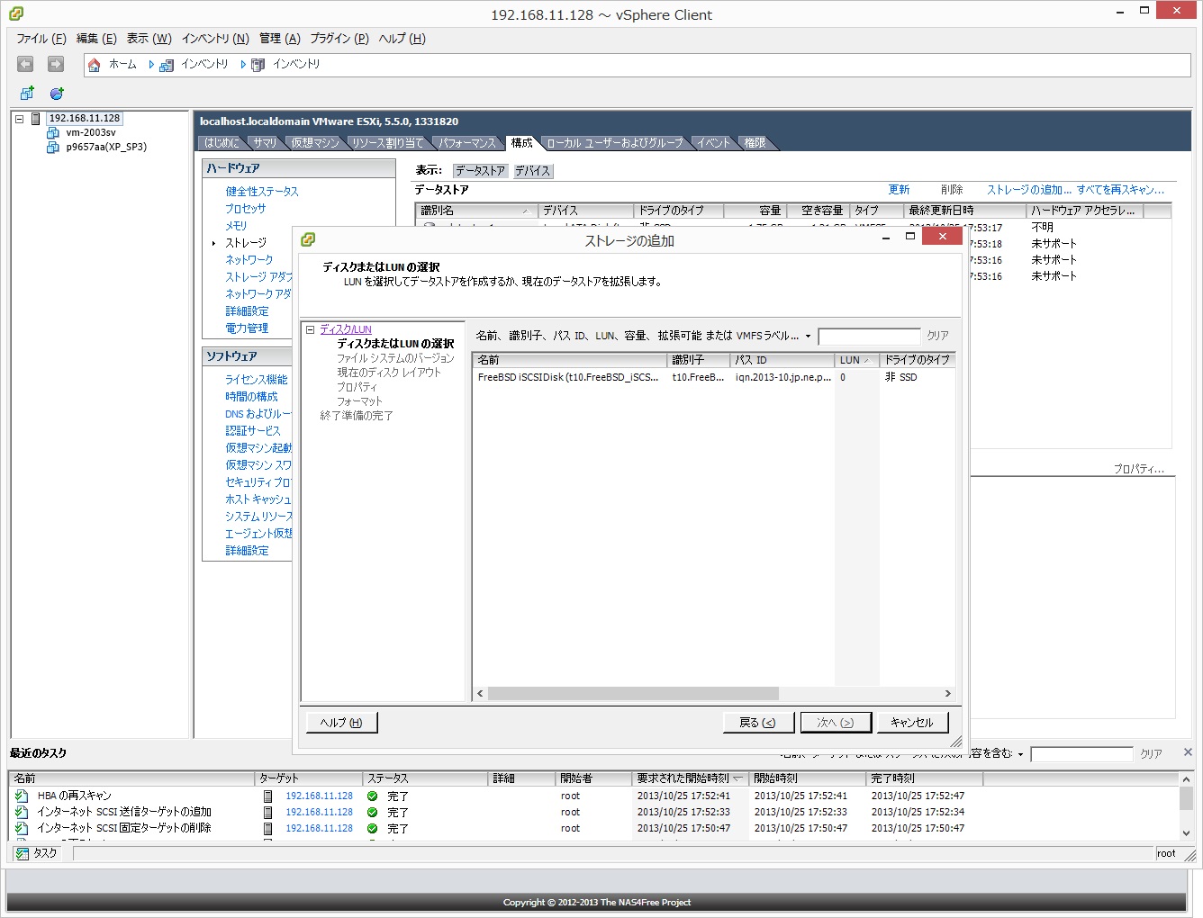Image resolution: width=1203 pixels, height=918 pixels.
Task: Close the 最近のタスク panel with the X
Action: point(1188,752)
